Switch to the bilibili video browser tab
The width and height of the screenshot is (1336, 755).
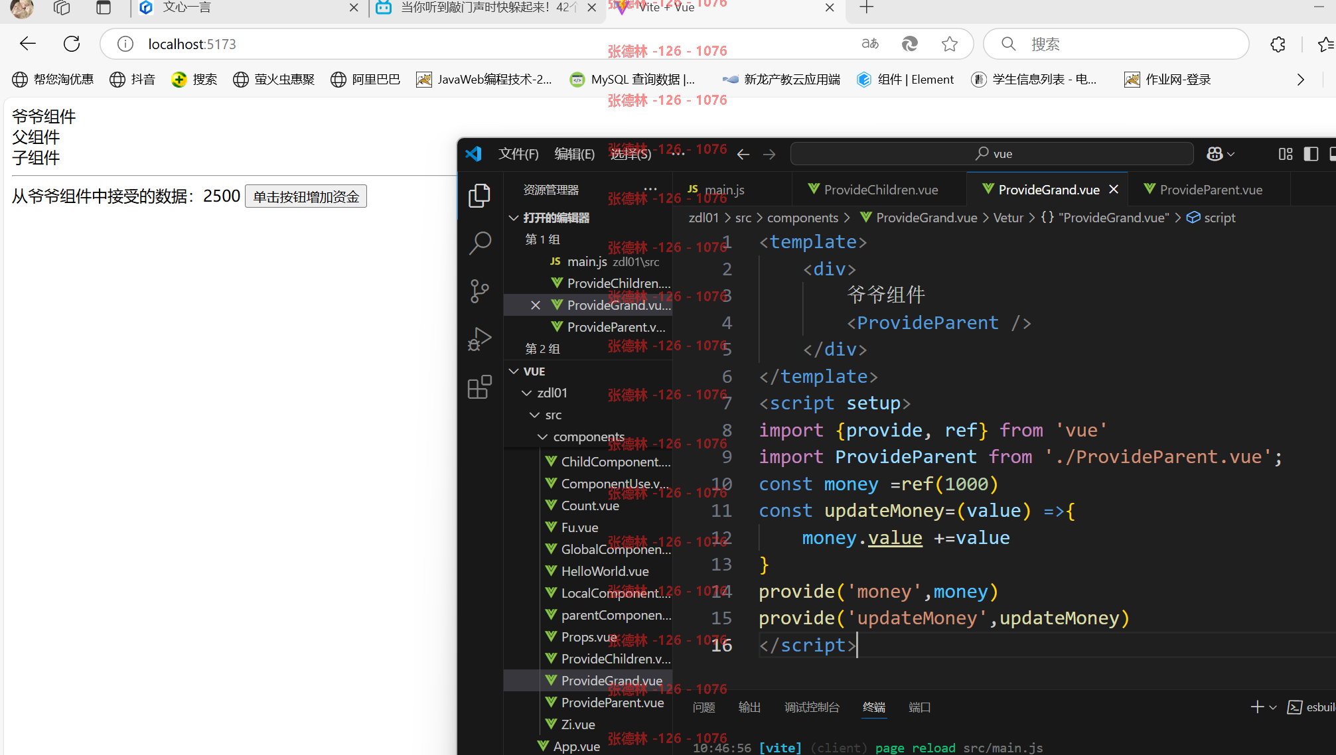pos(487,7)
